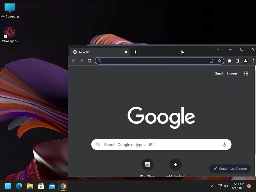The height and width of the screenshot is (192, 256).
Task: Open a new tab with plus button
Action: (135, 52)
